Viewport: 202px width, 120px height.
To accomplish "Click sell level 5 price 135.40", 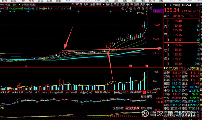I will click(x=177, y=21).
